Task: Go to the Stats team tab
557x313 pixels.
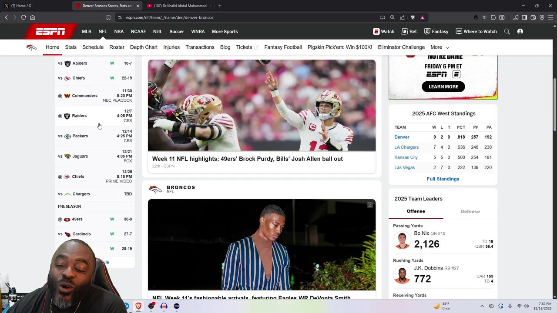Action: [x=70, y=47]
